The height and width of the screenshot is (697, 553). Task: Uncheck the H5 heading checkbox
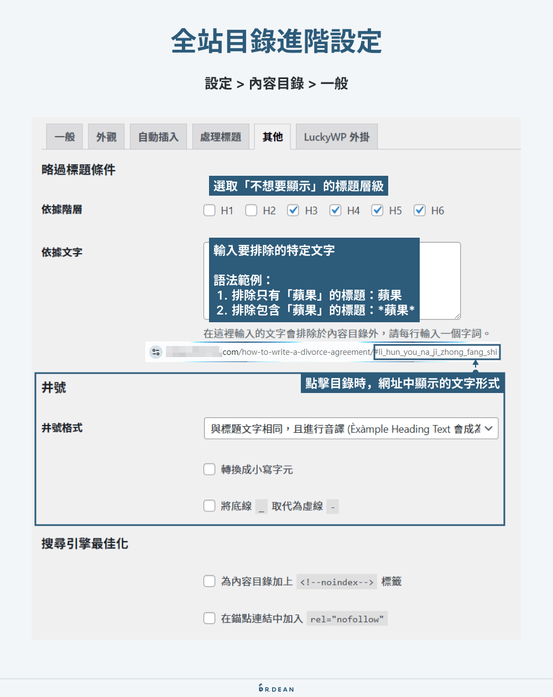click(x=377, y=210)
